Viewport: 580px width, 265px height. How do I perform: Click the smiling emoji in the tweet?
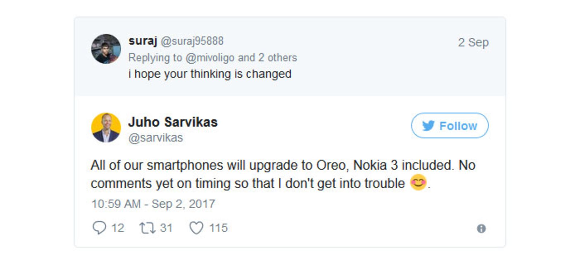click(418, 183)
